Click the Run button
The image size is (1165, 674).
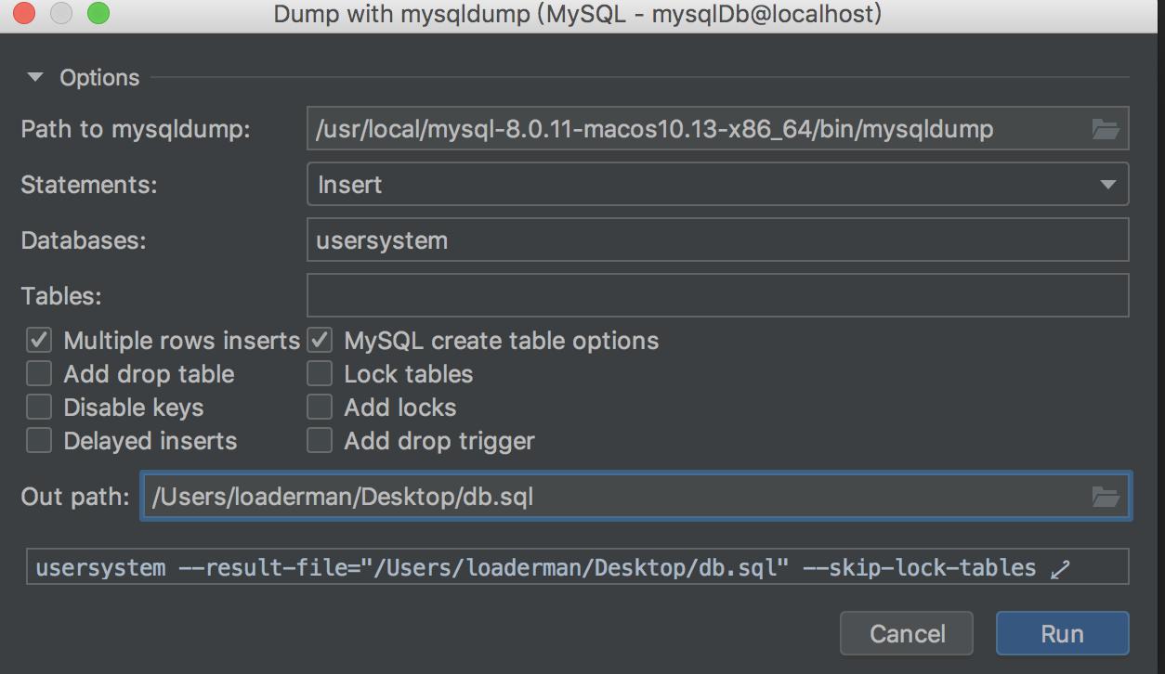(x=1062, y=634)
